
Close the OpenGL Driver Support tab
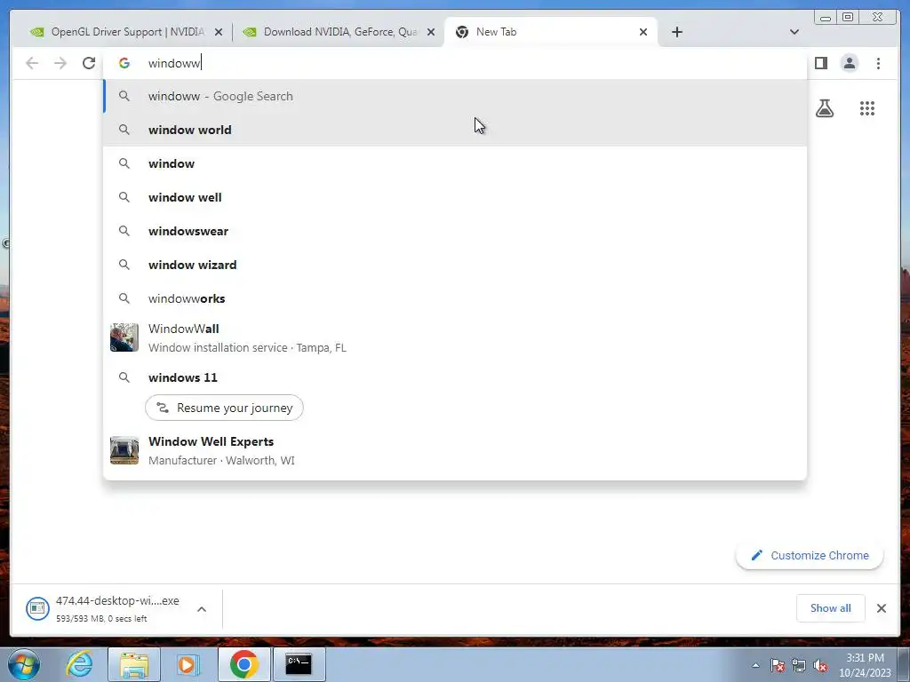tap(219, 33)
